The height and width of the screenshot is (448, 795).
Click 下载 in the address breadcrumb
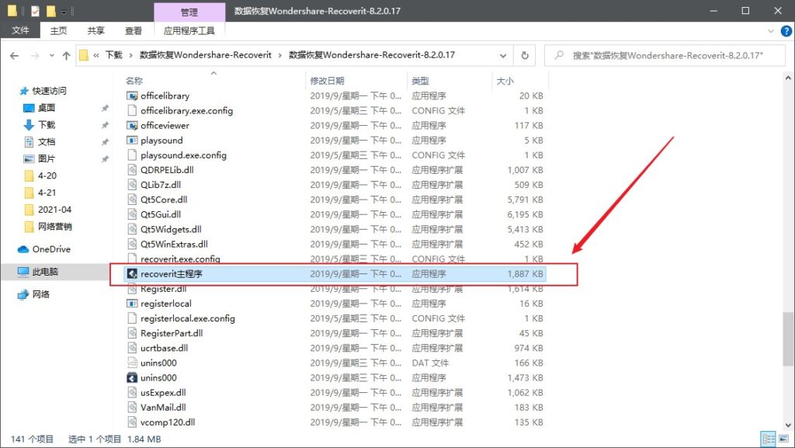(114, 55)
